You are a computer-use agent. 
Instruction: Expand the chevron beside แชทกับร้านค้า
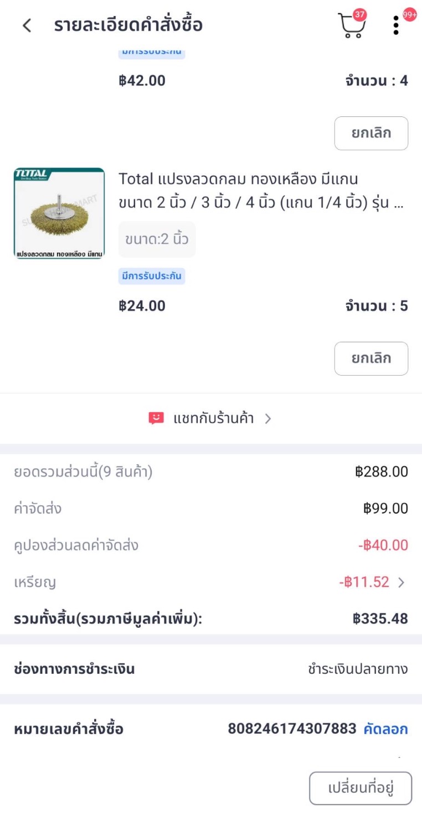pyautogui.click(x=268, y=419)
